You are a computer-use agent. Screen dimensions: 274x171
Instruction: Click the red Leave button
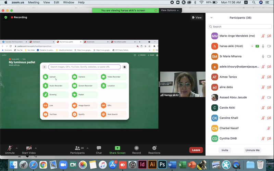(x=196, y=150)
